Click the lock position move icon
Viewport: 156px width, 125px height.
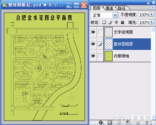coord(116,22)
